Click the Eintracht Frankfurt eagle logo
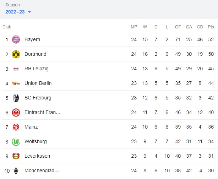This screenshot has width=218, height=179. (x=16, y=112)
